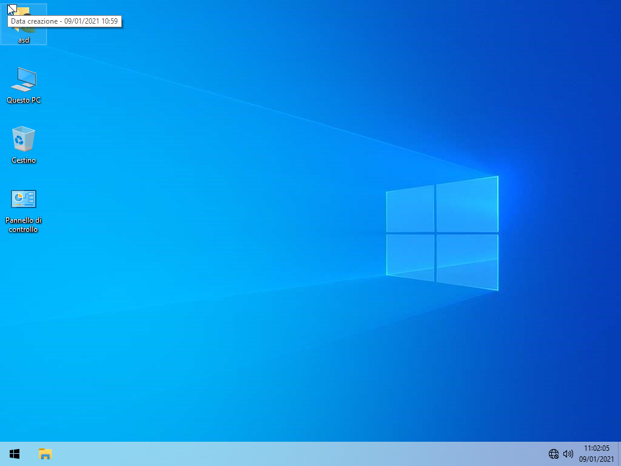Open the Windows Start menu
Image resolution: width=621 pixels, height=466 pixels.
[x=15, y=454]
